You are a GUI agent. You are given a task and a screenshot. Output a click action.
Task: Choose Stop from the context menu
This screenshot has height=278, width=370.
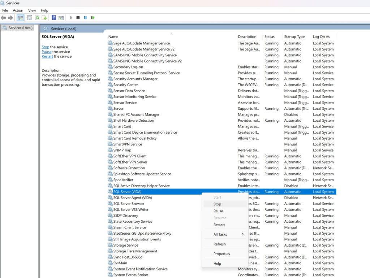pyautogui.click(x=217, y=204)
